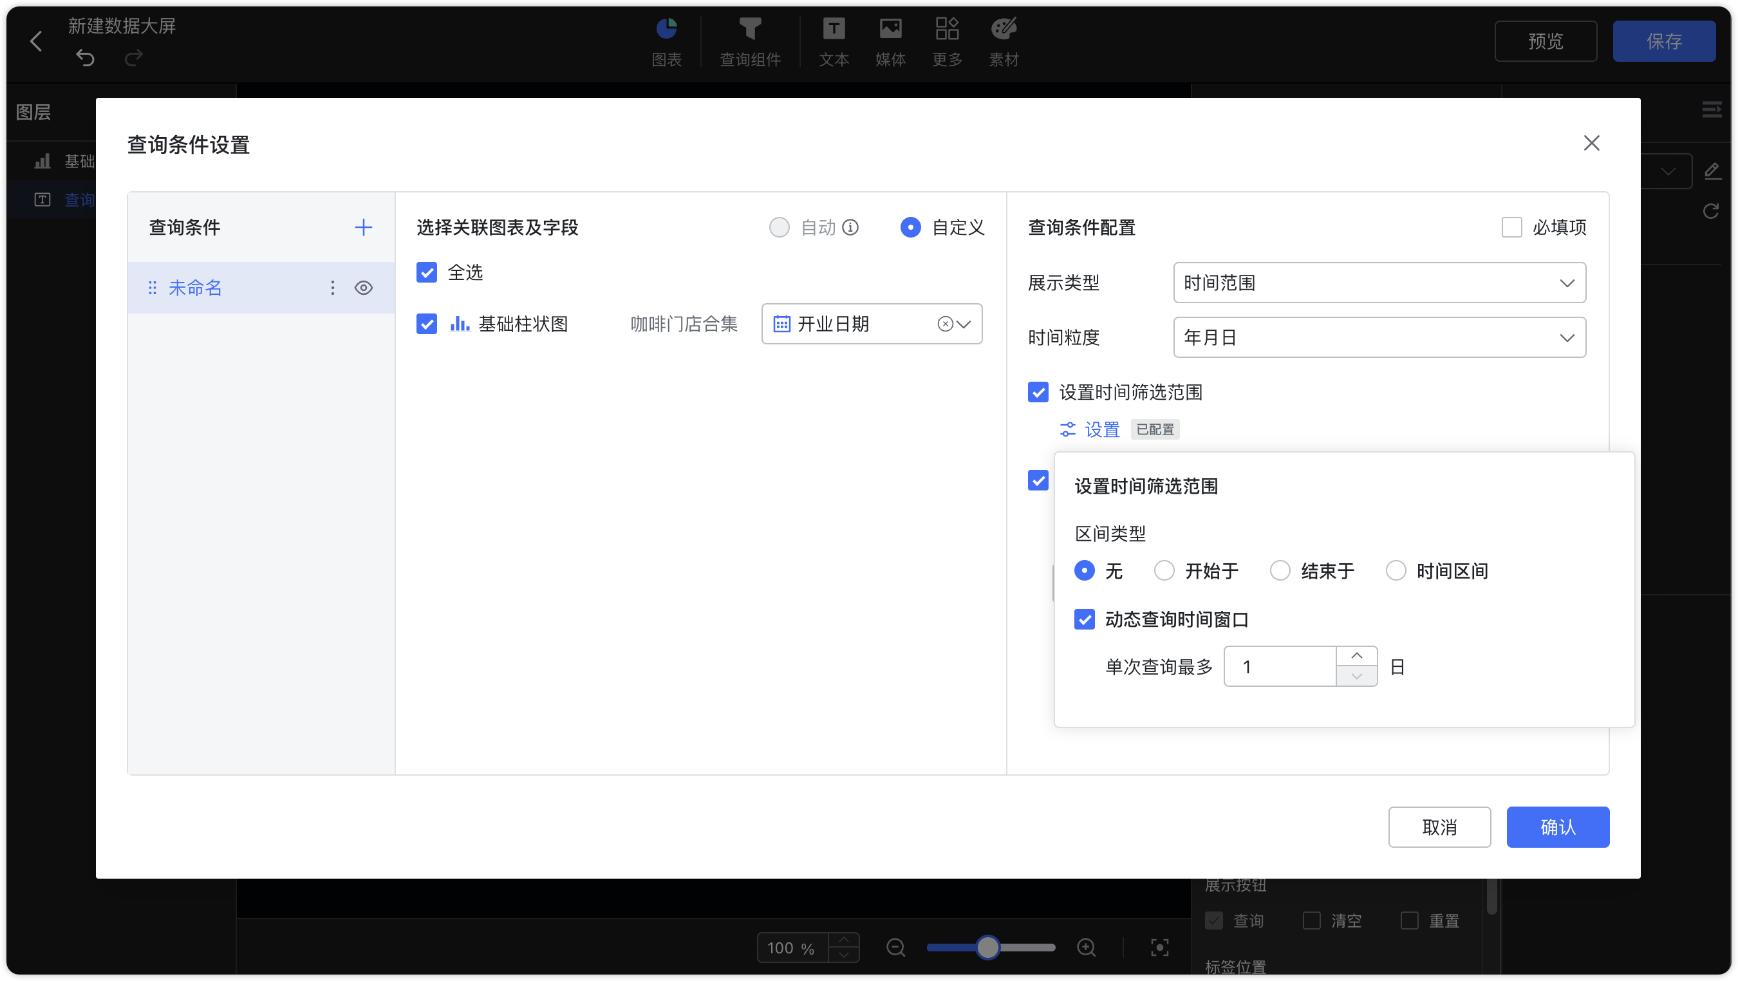The height and width of the screenshot is (981, 1738).
Task: Click the 单次查询最多 number field
Action: (x=1280, y=667)
